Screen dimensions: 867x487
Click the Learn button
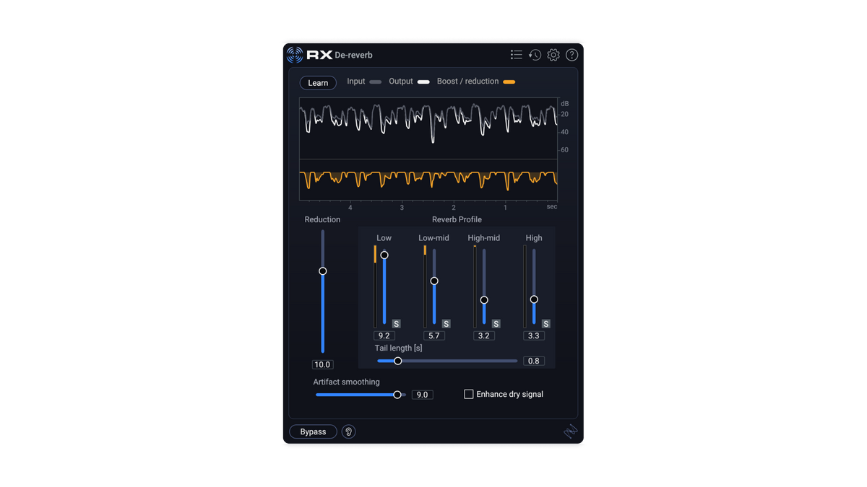coord(318,83)
